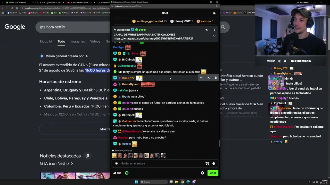Go to Chrome home page icon
This screenshot has width=330, height=185.
(17, 8)
